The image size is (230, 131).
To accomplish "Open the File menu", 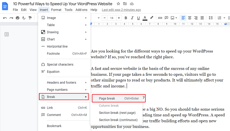I will click(x=15, y=10).
